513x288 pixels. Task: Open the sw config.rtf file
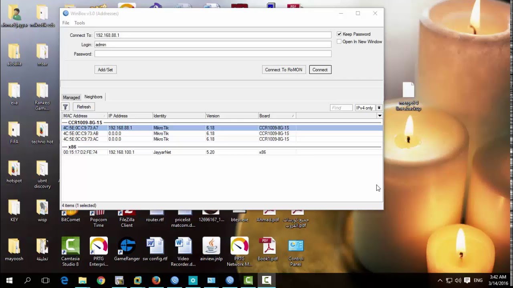155,249
